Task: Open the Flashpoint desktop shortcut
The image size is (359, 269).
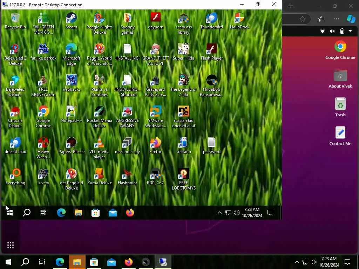Action: coord(127,177)
